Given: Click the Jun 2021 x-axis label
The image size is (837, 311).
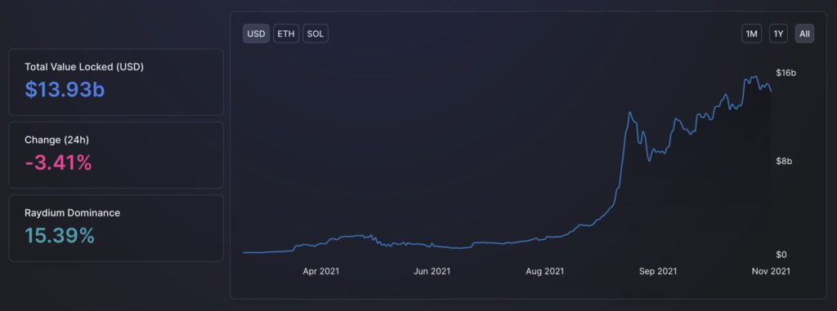Looking at the screenshot, I should click(x=432, y=271).
